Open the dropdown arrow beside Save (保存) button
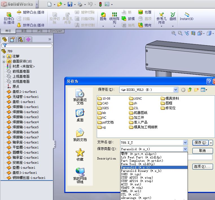This screenshot has width=215, height=200. [x=211, y=143]
